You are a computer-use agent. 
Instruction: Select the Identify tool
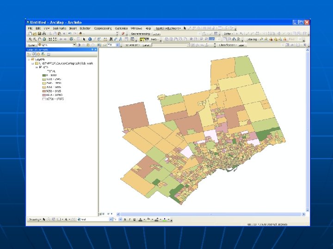click(90, 40)
